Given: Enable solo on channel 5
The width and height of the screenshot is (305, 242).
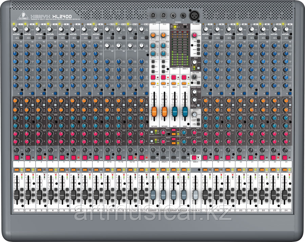Looking at the screenshot, I should tap(62, 169).
